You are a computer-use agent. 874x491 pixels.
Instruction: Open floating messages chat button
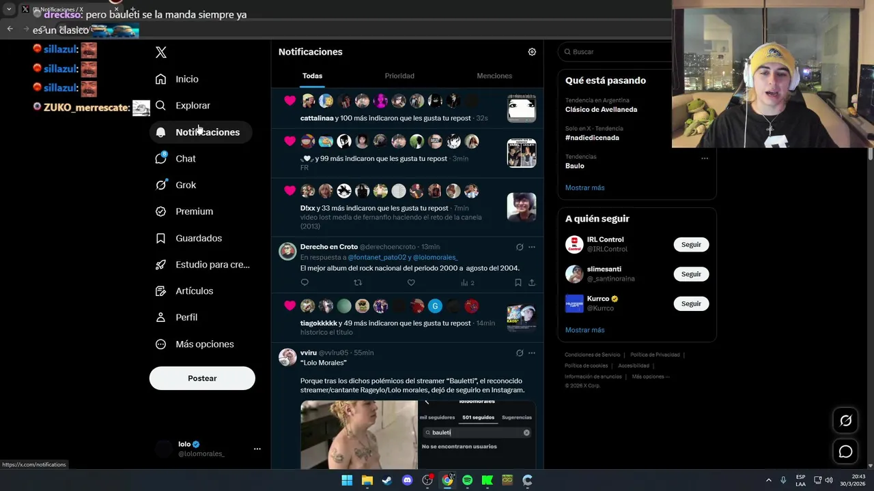(x=845, y=451)
